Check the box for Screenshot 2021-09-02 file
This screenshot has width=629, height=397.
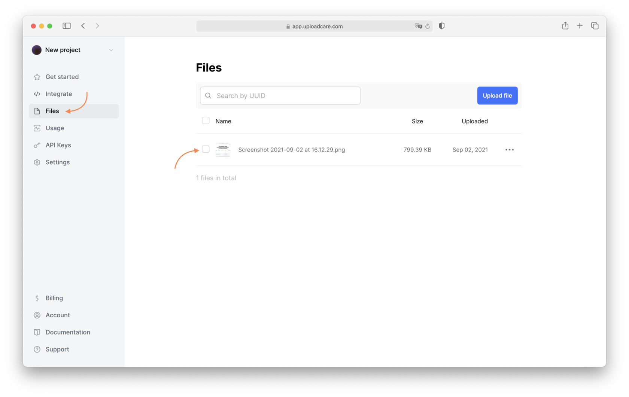[206, 149]
